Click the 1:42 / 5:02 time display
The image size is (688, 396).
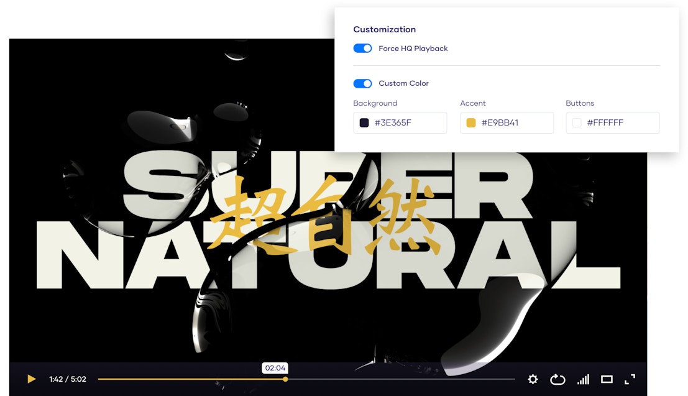point(68,379)
